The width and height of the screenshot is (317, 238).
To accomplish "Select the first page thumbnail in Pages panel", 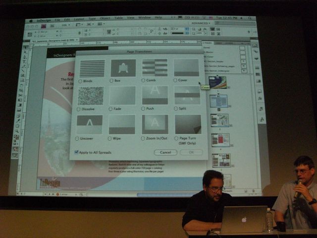I will tap(217, 82).
